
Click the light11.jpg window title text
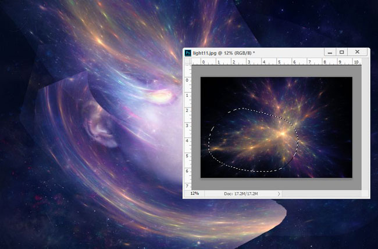(x=224, y=53)
